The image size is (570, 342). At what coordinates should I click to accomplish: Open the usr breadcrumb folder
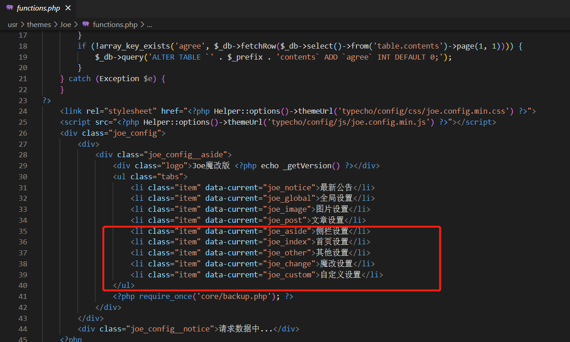pyautogui.click(x=12, y=24)
